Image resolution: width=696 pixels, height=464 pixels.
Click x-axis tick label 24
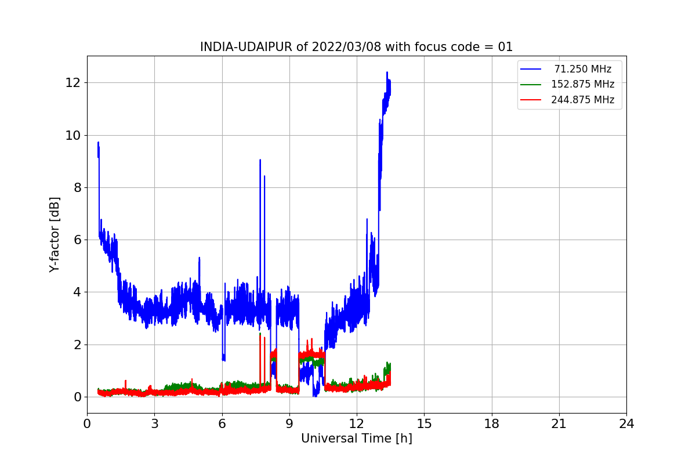click(x=626, y=424)
